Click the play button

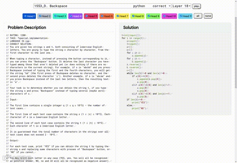click(x=197, y=6)
